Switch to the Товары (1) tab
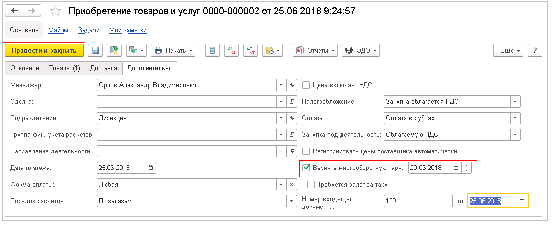Image resolution: width=555 pixels, height=226 pixels. (x=64, y=68)
